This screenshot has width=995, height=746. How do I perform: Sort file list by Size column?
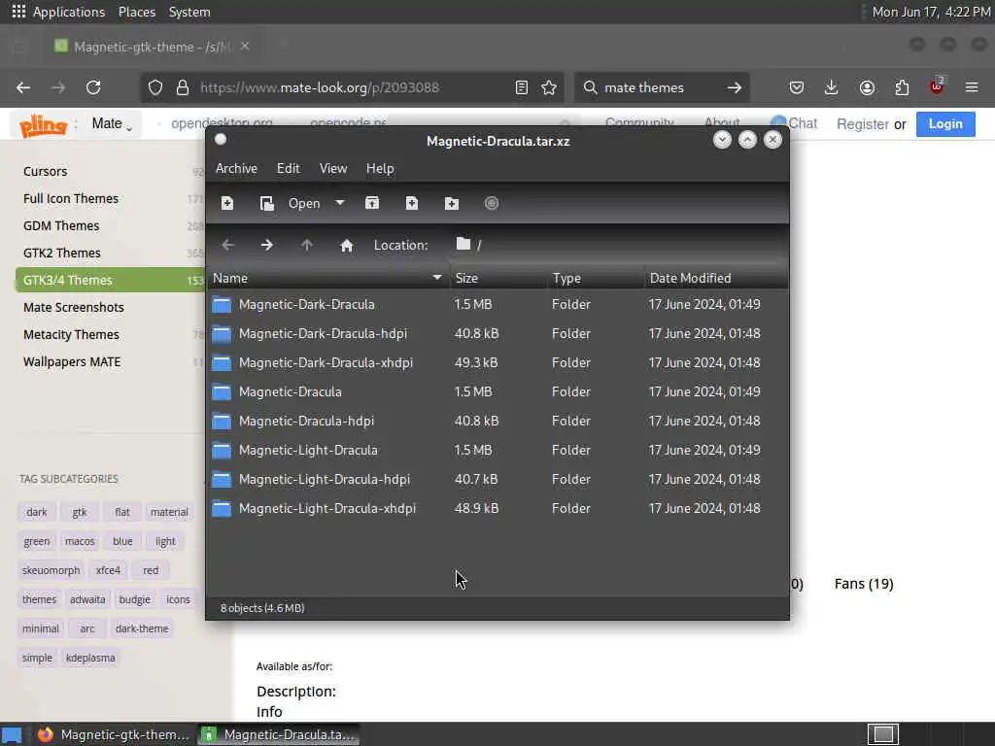pyautogui.click(x=497, y=278)
